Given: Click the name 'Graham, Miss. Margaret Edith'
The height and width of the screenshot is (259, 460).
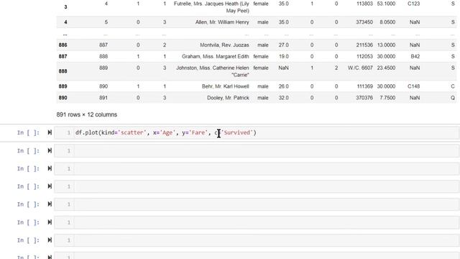Looking at the screenshot, I should (x=216, y=56).
